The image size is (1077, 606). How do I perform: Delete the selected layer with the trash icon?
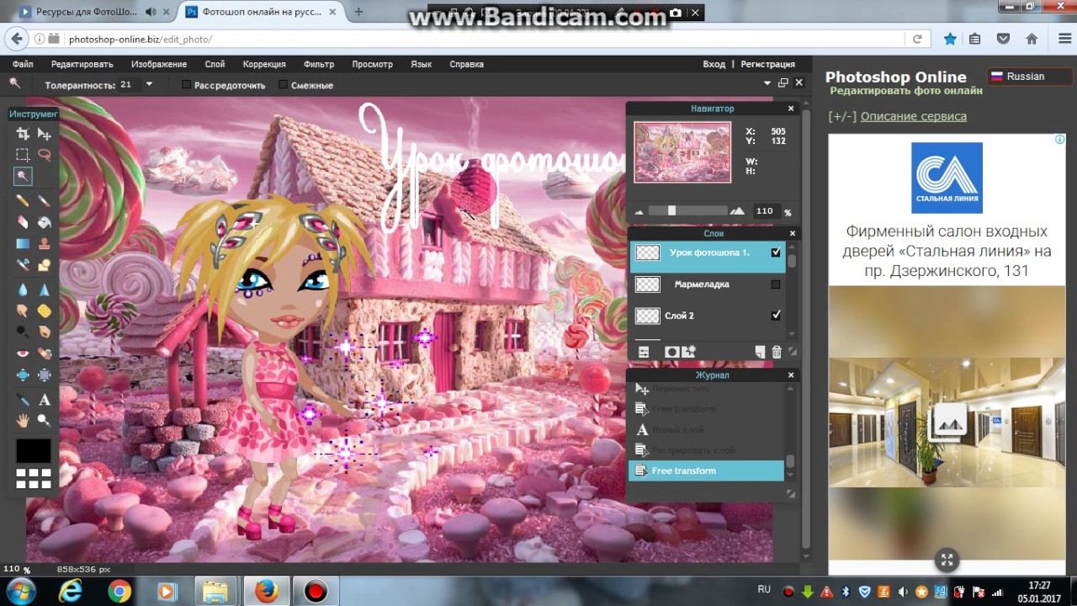[x=777, y=353]
